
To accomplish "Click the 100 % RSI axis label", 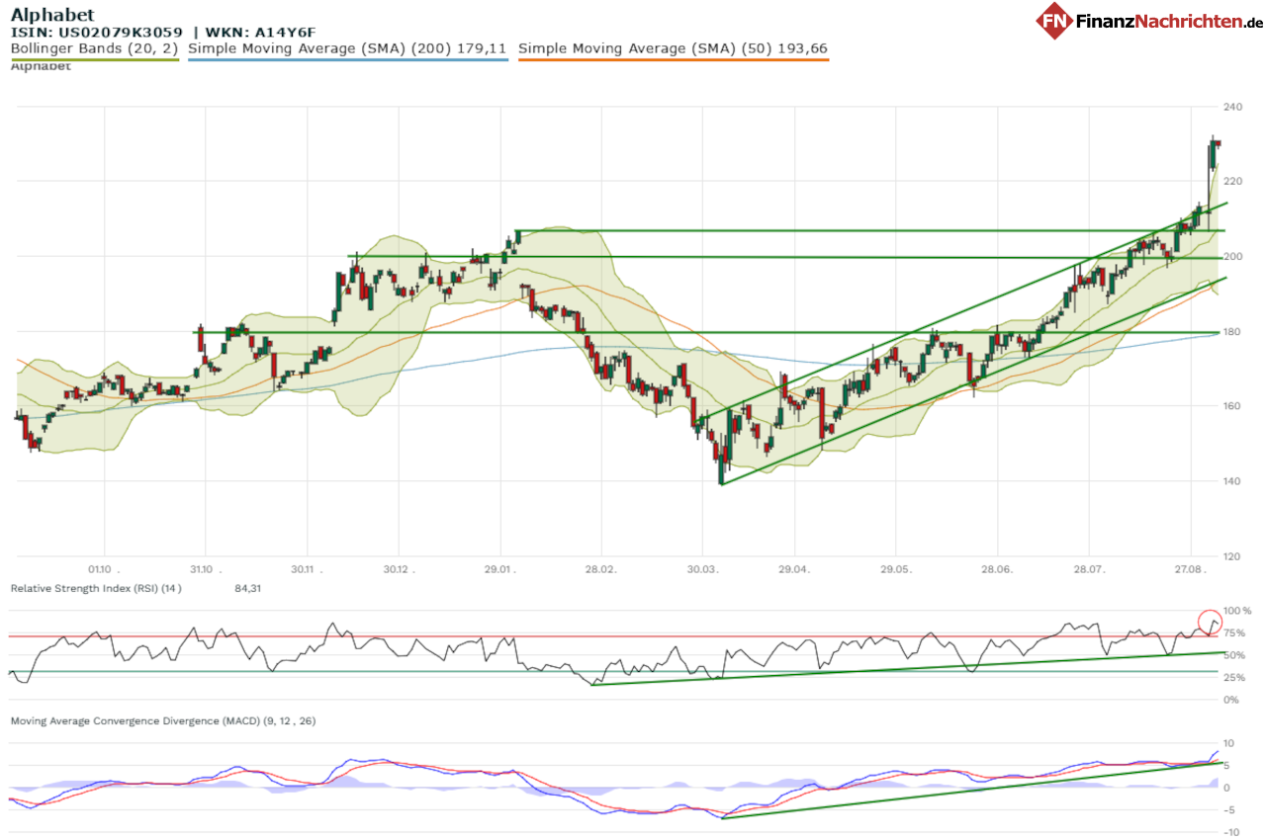I will pos(1237,612).
